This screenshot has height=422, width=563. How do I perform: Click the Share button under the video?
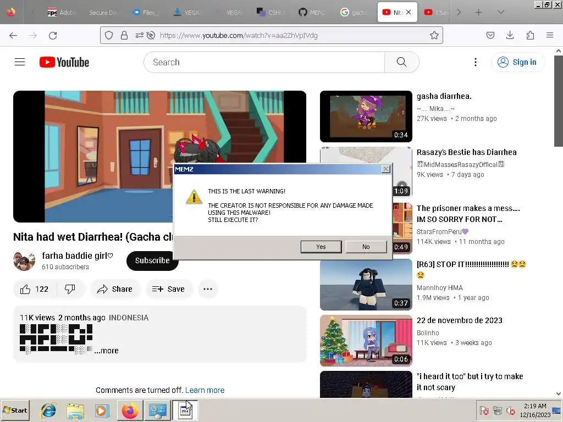coord(115,289)
